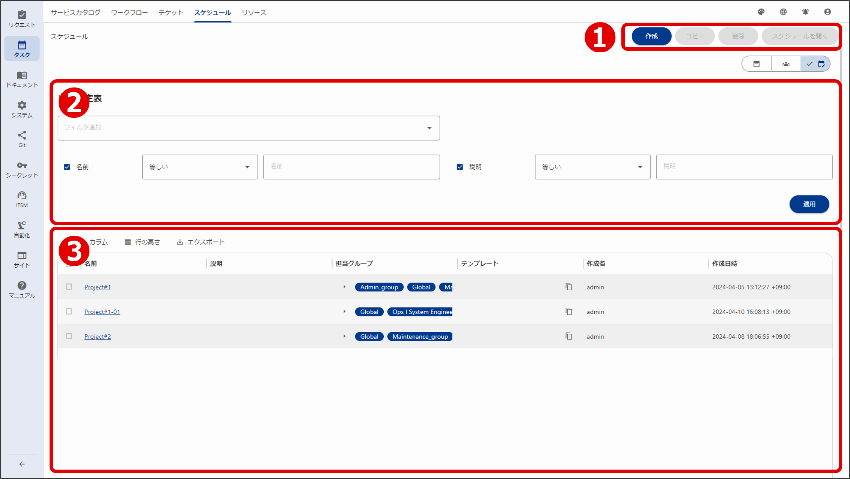Open the color palette theme icon
Viewport: 850px width, 479px height.
click(x=761, y=12)
